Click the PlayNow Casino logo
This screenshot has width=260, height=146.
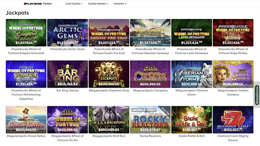[38, 4]
